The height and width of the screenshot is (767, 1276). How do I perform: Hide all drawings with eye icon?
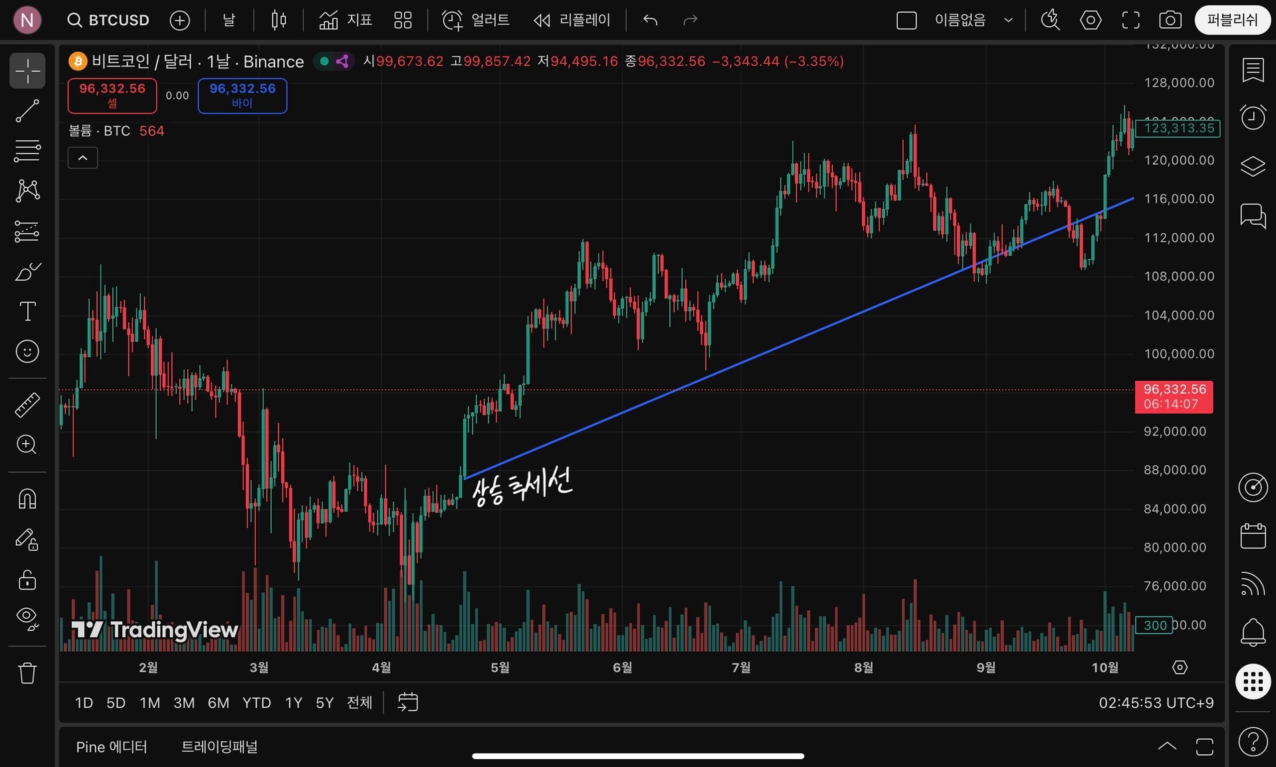(x=27, y=618)
